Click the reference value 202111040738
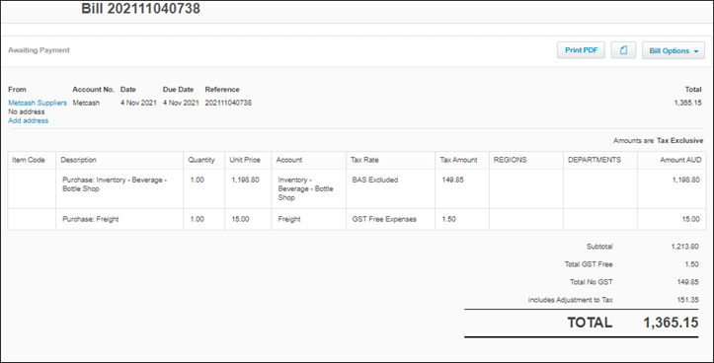The height and width of the screenshot is (363, 714). pos(228,103)
